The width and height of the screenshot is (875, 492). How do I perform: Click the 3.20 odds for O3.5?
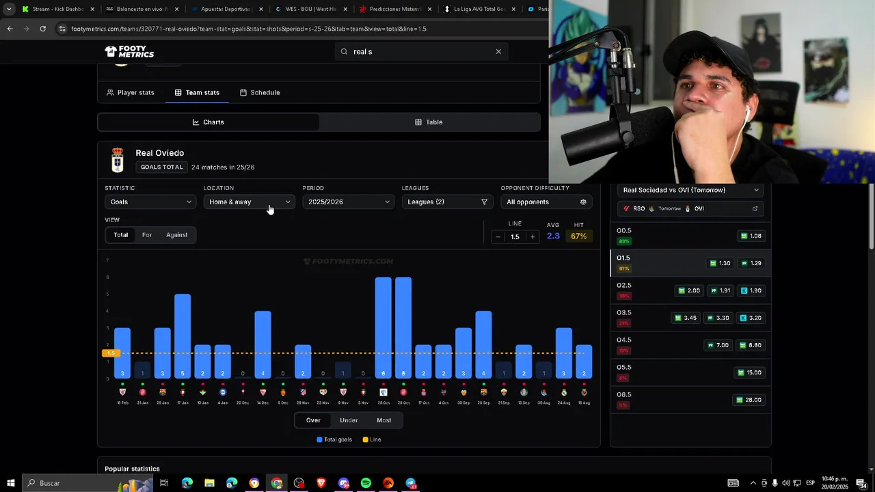(x=751, y=318)
